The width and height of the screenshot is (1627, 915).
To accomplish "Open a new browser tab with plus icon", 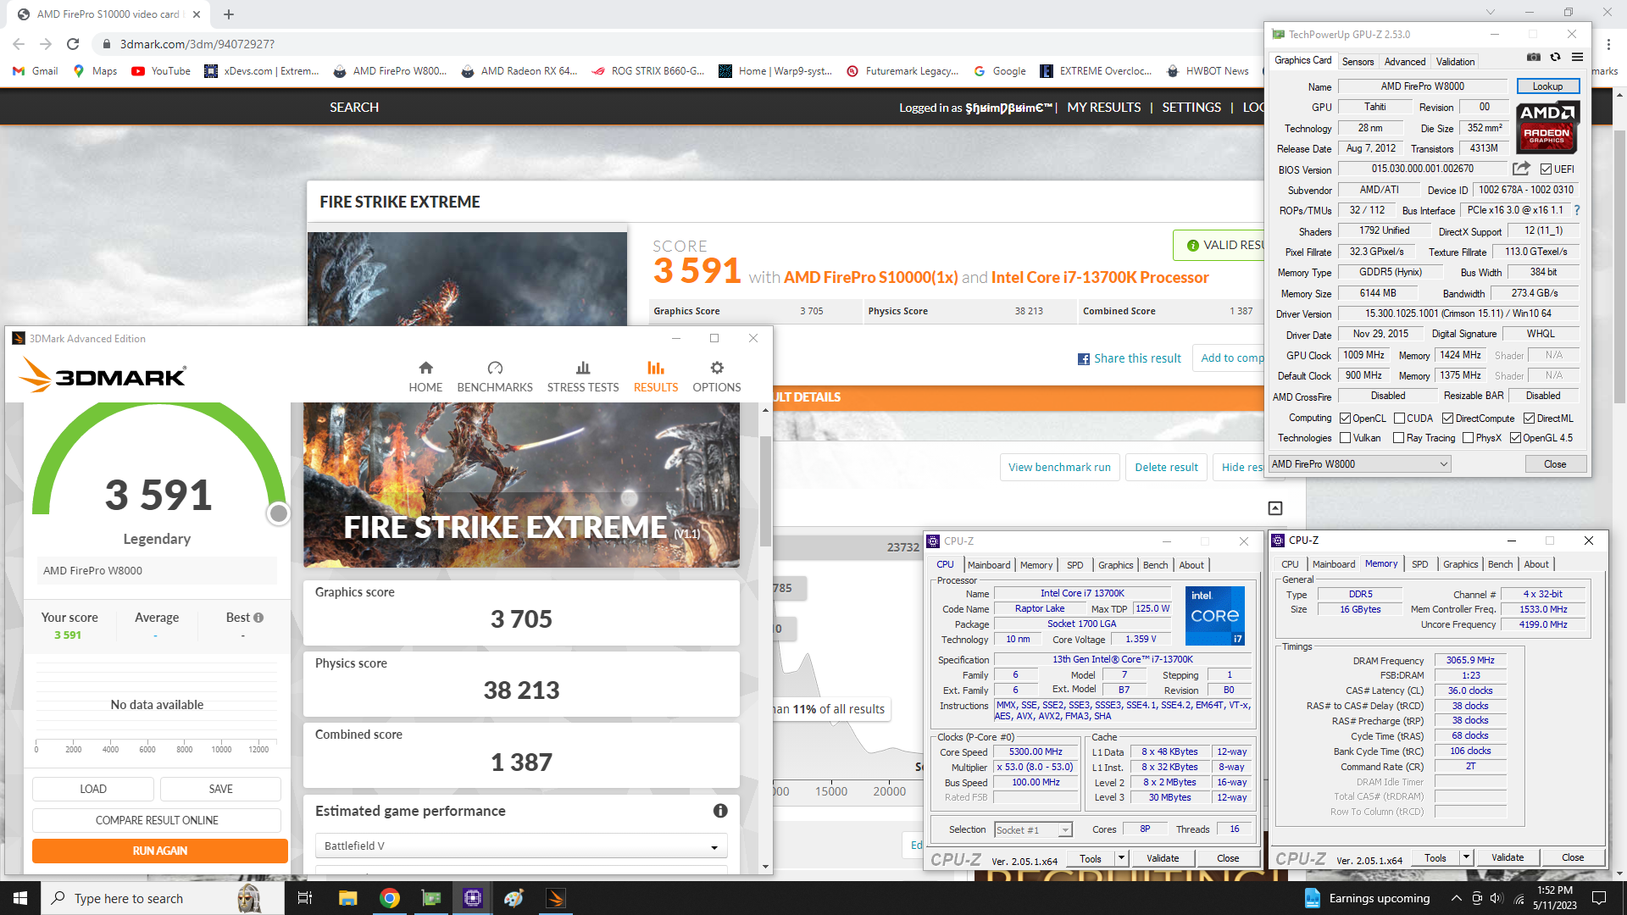I will (x=229, y=14).
